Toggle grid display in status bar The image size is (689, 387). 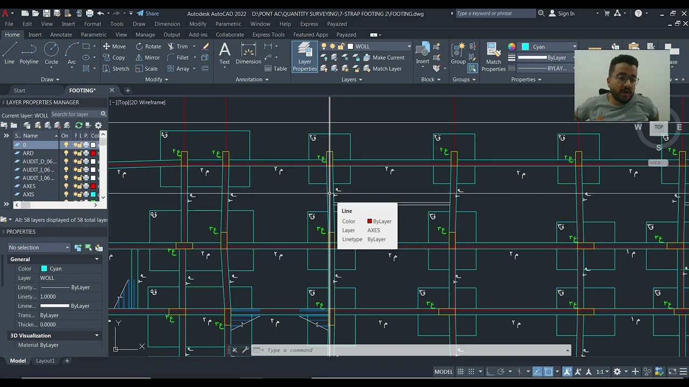point(460,371)
